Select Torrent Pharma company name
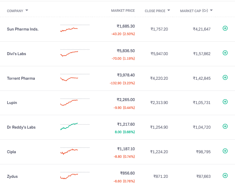 click(x=21, y=78)
